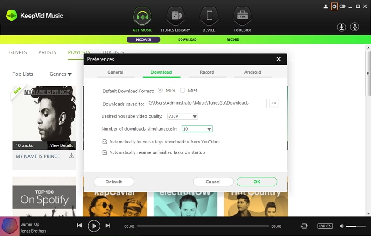The width and height of the screenshot is (371, 236).
Task: Adjust the volume slider
Action: [x=356, y=226]
